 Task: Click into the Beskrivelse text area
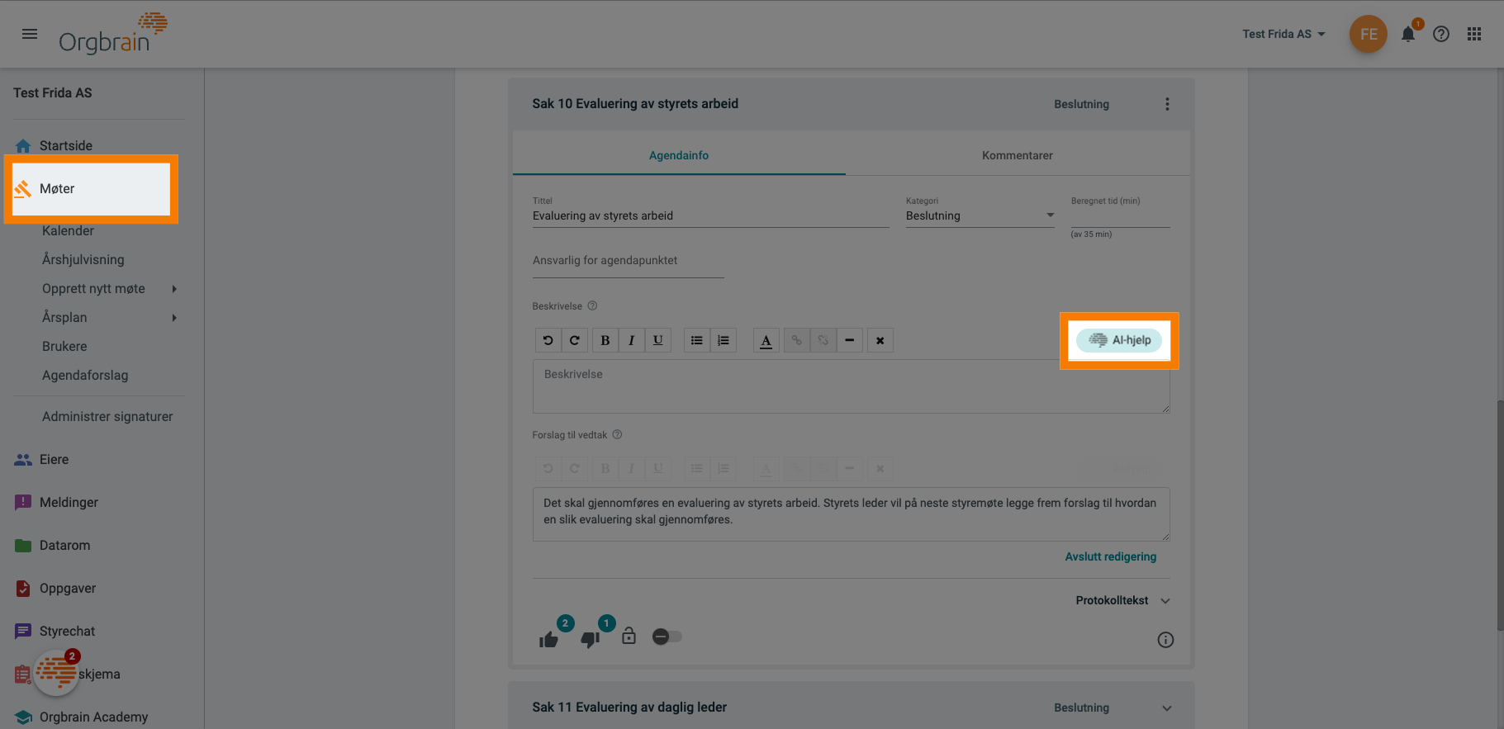point(851,386)
